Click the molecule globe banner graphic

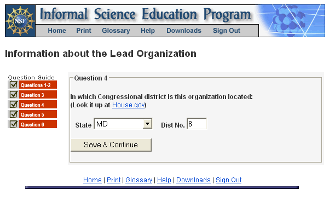292,21
